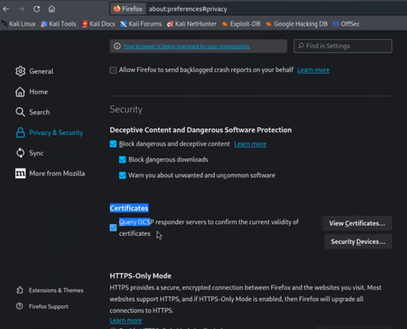Click the Home house icon in sidebar
The image size is (407, 329).
(x=20, y=92)
